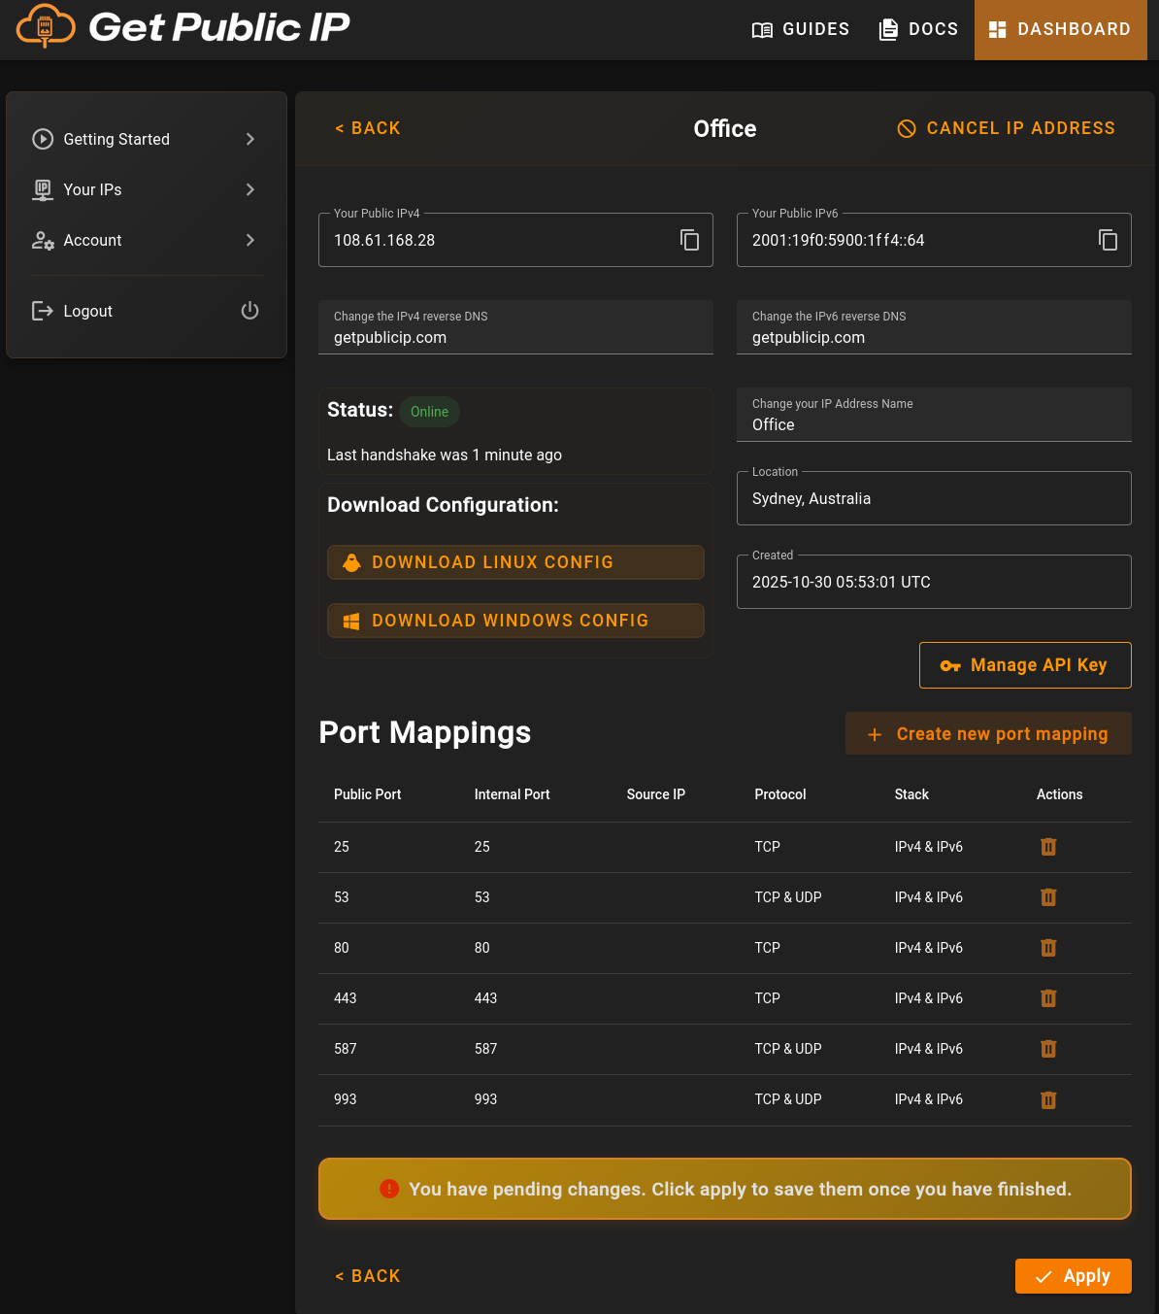1159x1314 pixels.
Task: Download the Windows config file
Action: pyautogui.click(x=515, y=621)
